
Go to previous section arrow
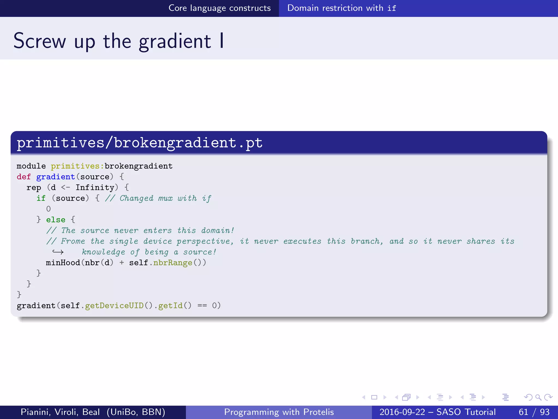click(462, 397)
